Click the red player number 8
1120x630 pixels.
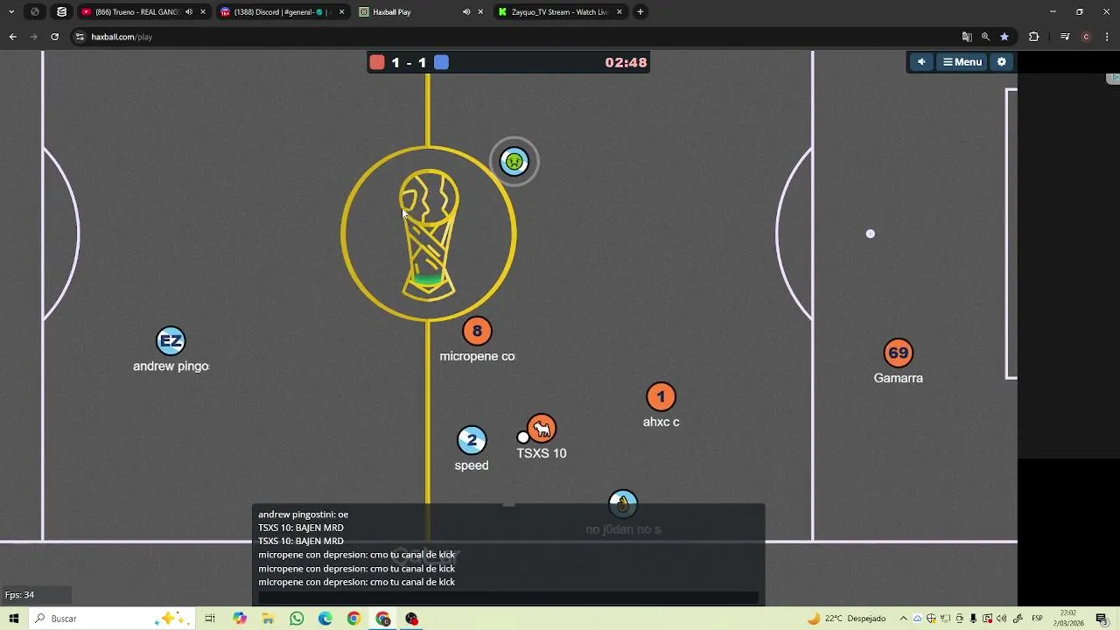[477, 331]
